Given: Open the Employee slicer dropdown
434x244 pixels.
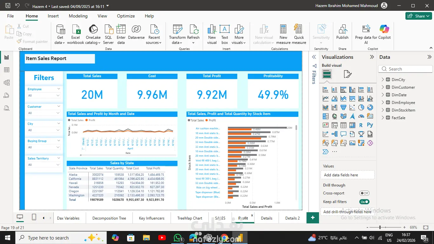Looking at the screenshot, I should (58, 96).
